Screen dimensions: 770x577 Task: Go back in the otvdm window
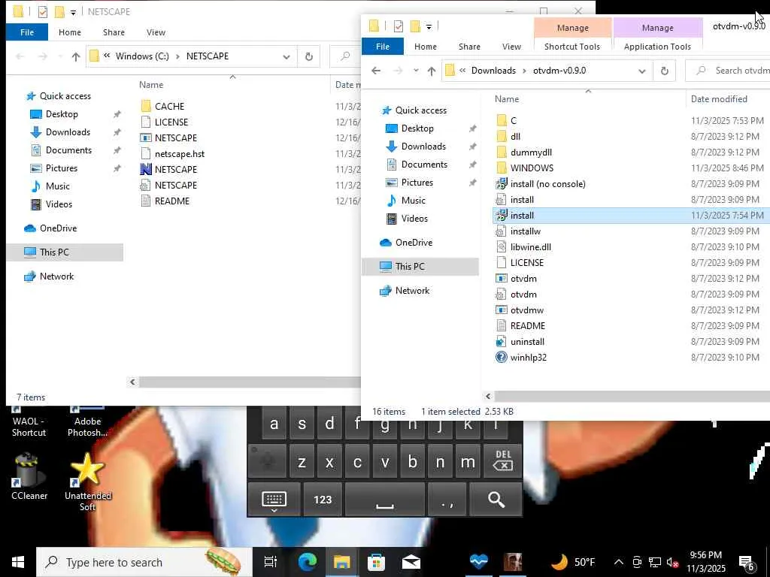(376, 71)
